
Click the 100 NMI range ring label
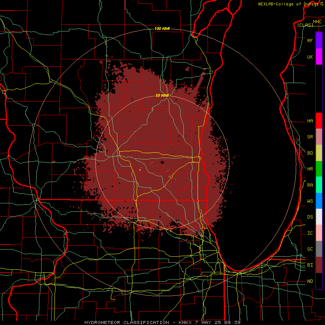[162, 29]
